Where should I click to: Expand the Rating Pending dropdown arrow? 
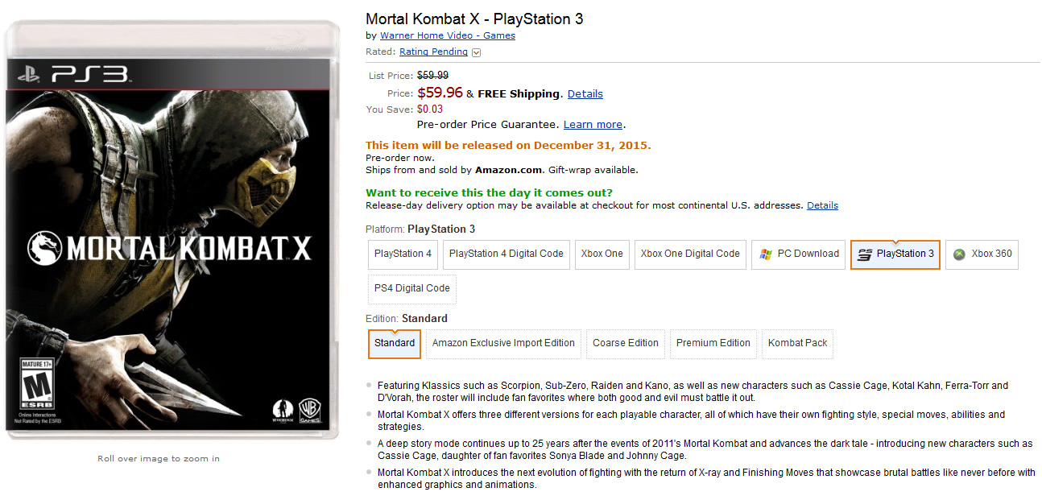pyautogui.click(x=477, y=52)
